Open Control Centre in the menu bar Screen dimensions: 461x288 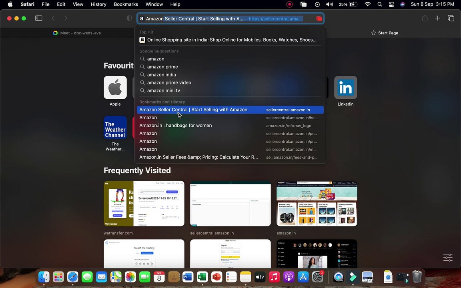pos(391,4)
